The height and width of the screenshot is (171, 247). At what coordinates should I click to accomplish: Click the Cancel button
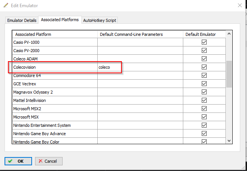[x=49, y=161]
